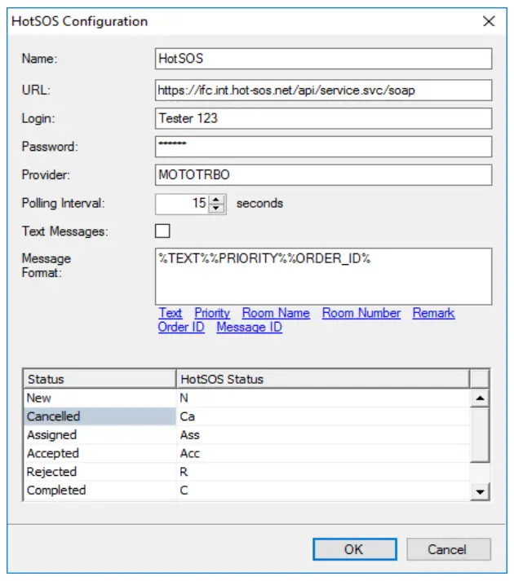This screenshot has height=581, width=514.
Task: Click the Provider field with MOTOTRBO
Action: [x=323, y=175]
